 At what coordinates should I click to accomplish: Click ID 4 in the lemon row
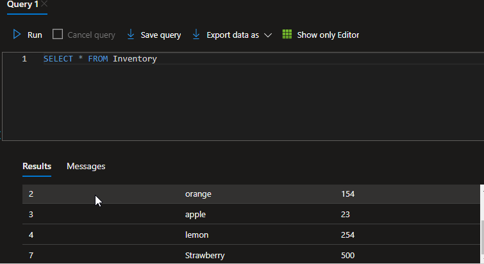pos(31,235)
